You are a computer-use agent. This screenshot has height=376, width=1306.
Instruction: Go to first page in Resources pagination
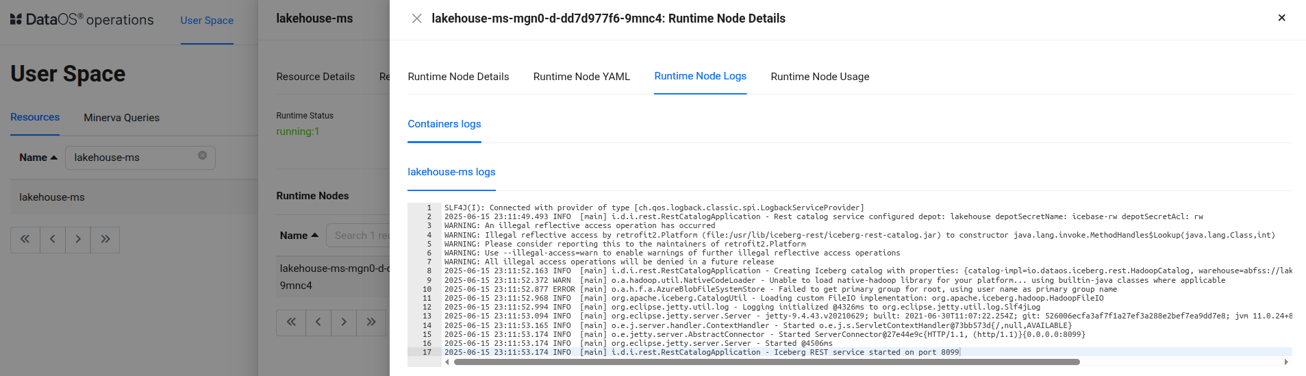point(25,240)
